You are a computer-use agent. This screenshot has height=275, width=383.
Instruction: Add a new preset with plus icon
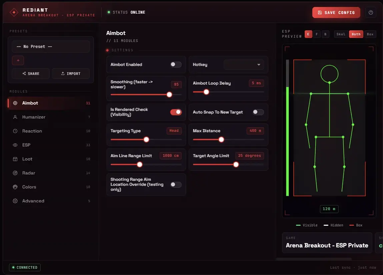[x=18, y=60]
